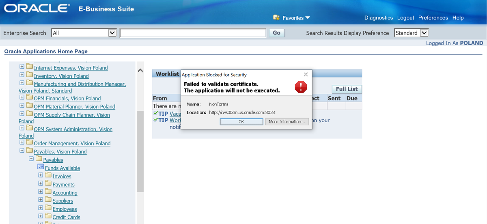Screen dimensions: 487x224
Task: Open the Invoices tree link
Action: point(62,177)
